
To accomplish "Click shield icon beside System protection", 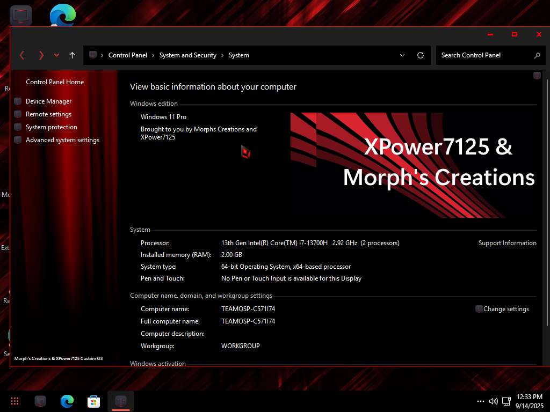I will click(x=18, y=127).
